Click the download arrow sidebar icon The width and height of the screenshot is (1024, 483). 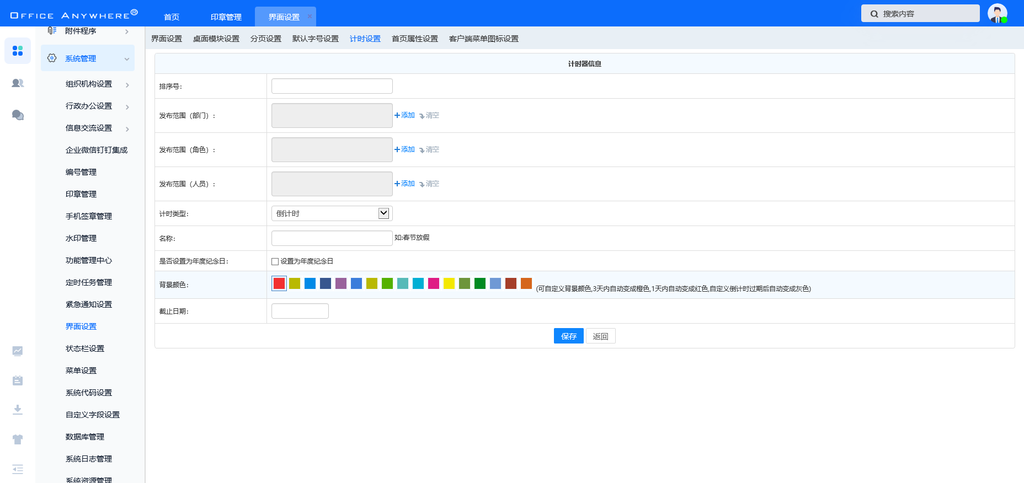click(x=18, y=409)
